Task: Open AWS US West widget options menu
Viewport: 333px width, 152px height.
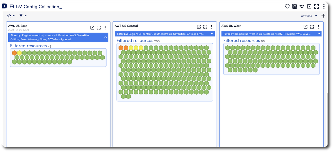Action: (318, 27)
